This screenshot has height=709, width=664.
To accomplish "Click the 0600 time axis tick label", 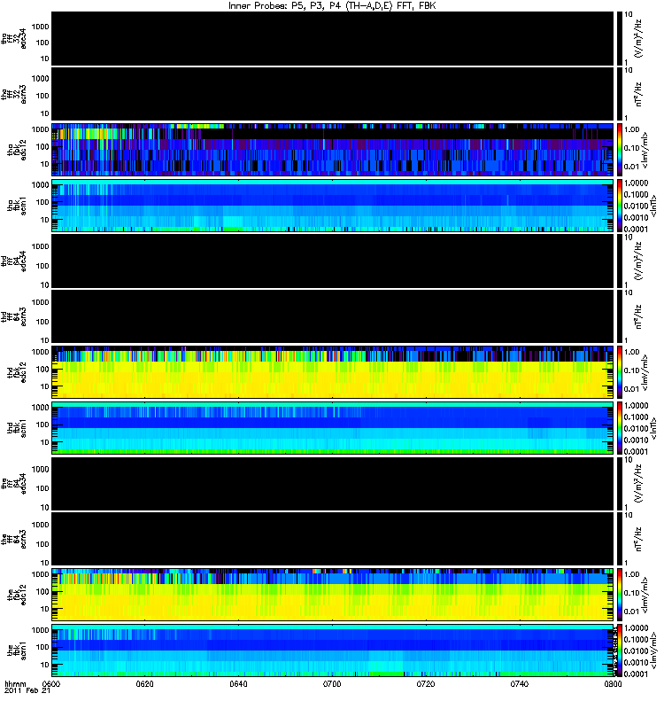I will (x=52, y=684).
